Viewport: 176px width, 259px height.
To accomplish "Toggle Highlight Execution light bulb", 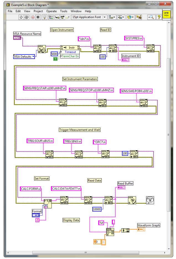I will pyautogui.click(x=44, y=17).
